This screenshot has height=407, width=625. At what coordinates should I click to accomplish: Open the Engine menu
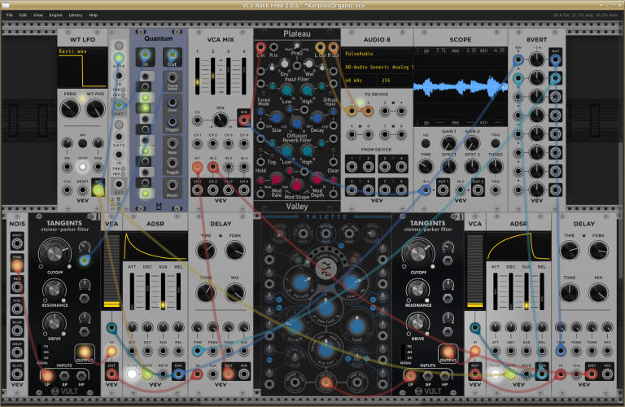pyautogui.click(x=56, y=15)
